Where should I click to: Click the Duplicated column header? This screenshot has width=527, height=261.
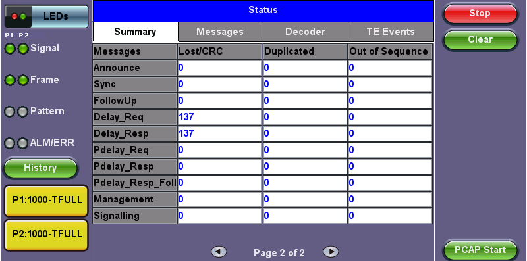[305, 52]
